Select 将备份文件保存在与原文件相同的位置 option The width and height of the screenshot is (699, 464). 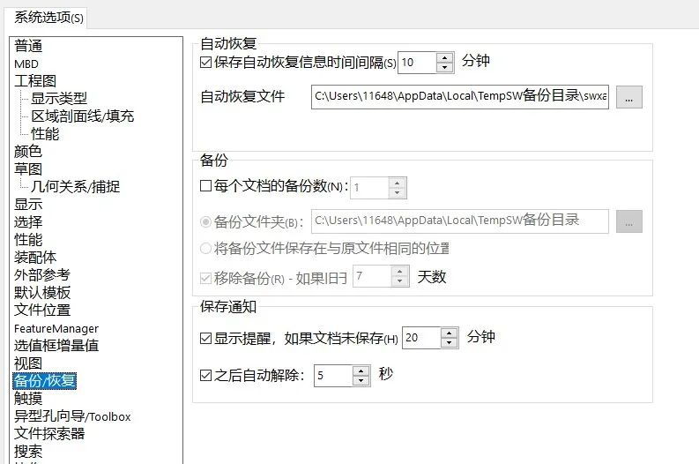(206, 248)
